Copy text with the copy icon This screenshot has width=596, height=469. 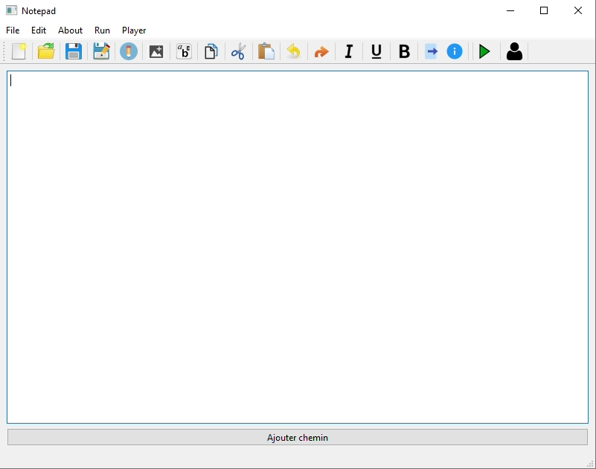coord(211,51)
